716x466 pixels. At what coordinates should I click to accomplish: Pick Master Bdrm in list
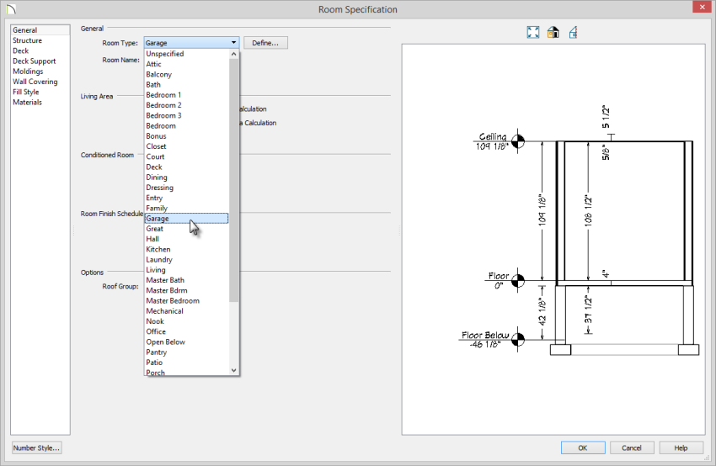(x=186, y=290)
